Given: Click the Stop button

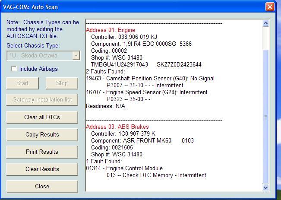Looking at the screenshot, I should pyautogui.click(x=62, y=83).
